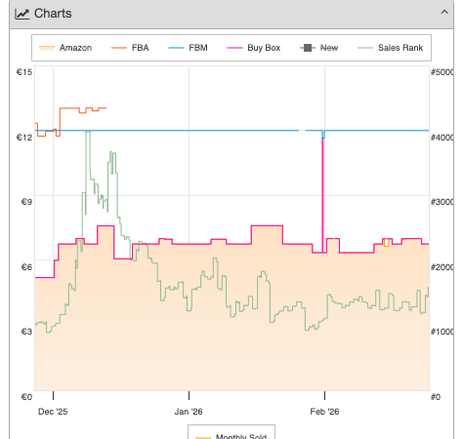Viewport: 463px width, 439px height.
Task: Collapse the Charts panel using the chevron
Action: tap(444, 13)
